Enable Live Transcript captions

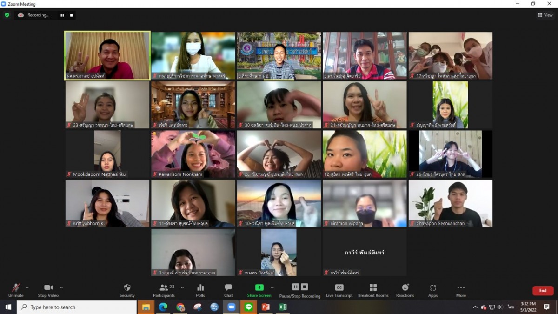tap(339, 290)
